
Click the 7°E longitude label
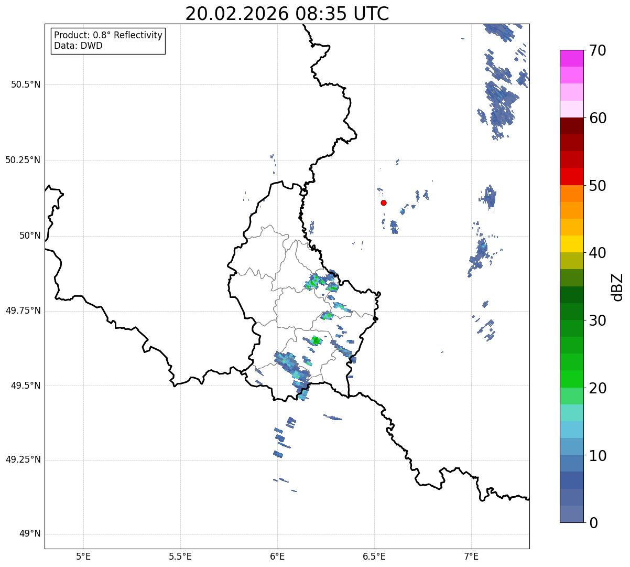(x=471, y=556)
